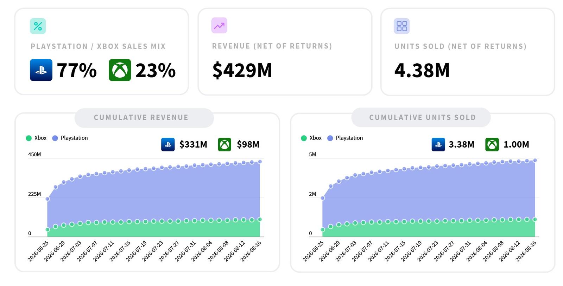Image resolution: width=563 pixels, height=286 pixels.
Task: Click the Xbox logo beside 23%
Action: (120, 70)
